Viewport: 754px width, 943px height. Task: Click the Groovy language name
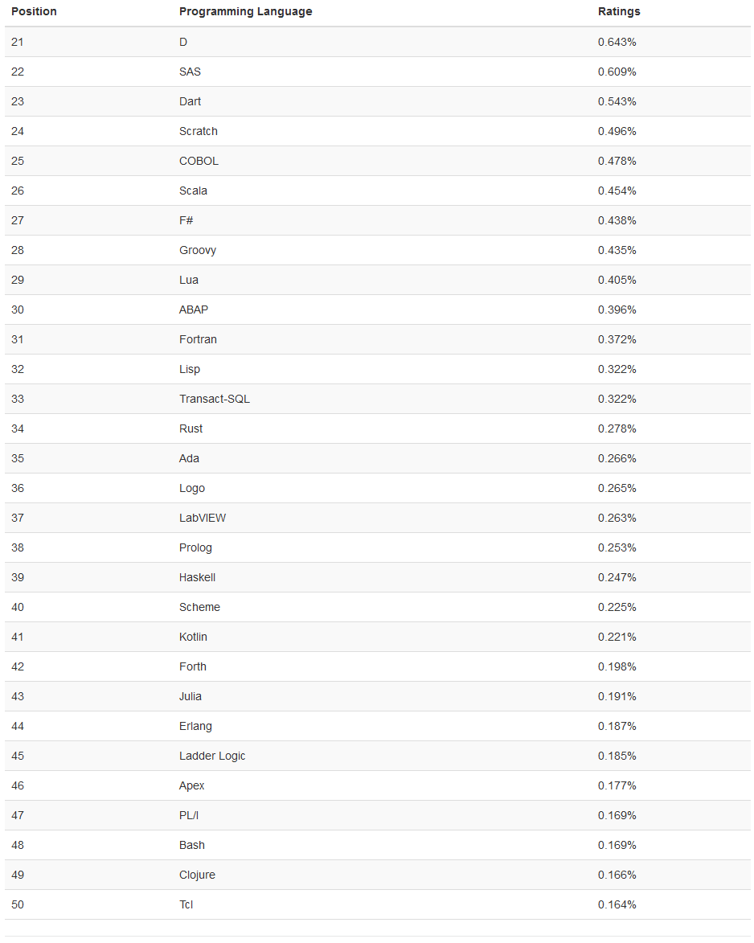(197, 250)
